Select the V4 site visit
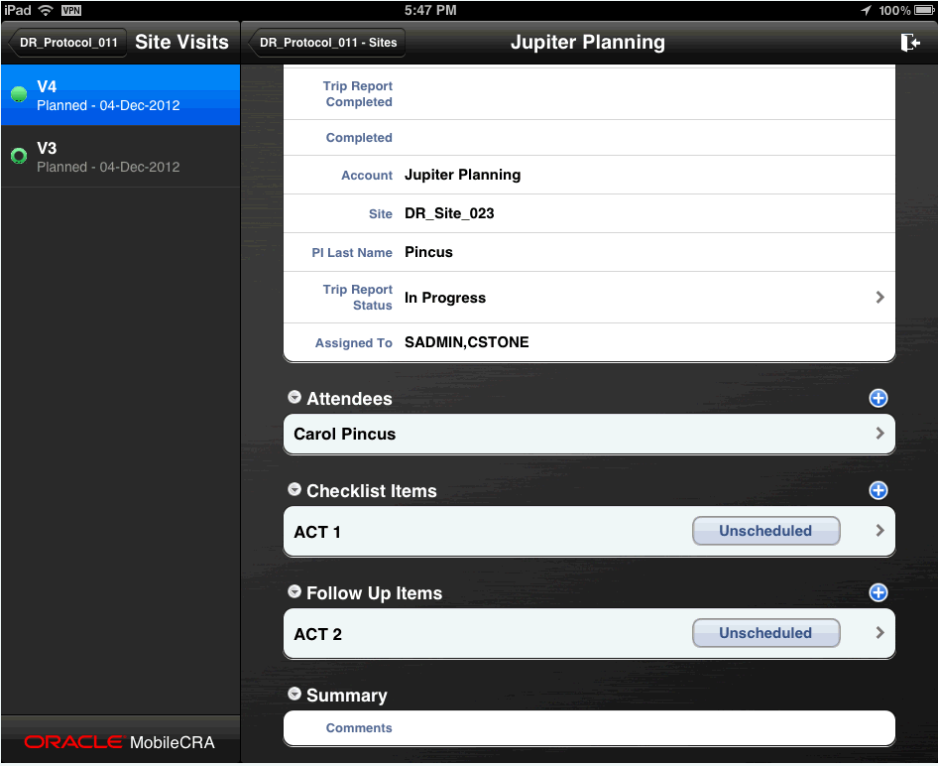 point(120,94)
